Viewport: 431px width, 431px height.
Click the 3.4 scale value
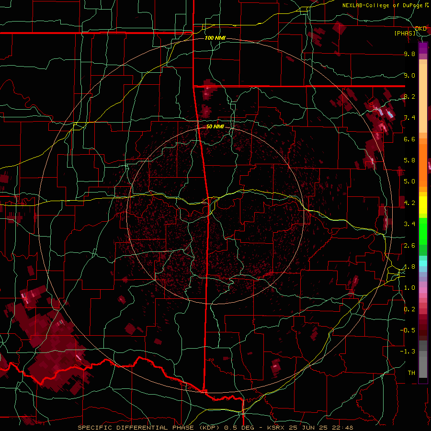click(x=409, y=224)
